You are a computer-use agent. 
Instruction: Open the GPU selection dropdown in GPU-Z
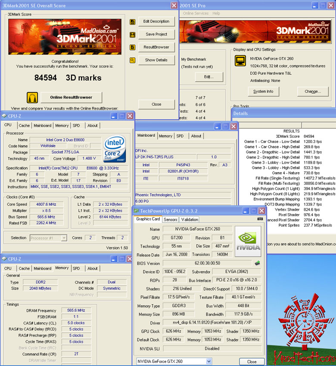(x=209, y=361)
